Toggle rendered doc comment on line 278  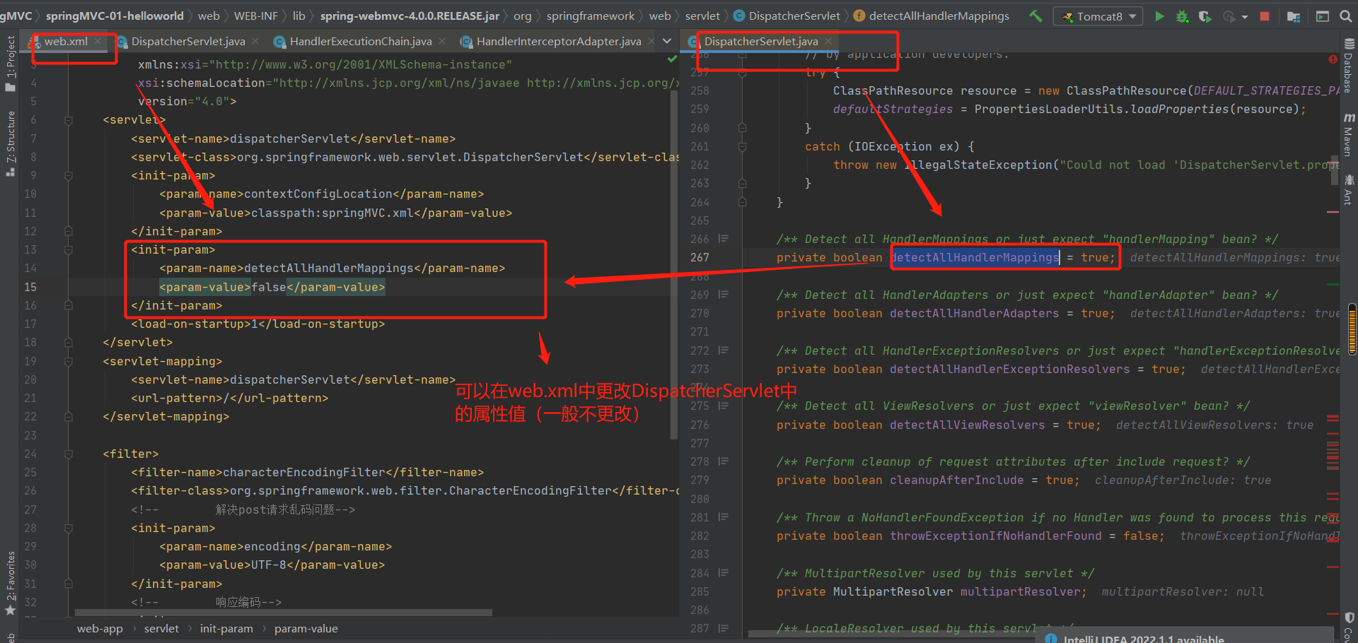coord(724,461)
